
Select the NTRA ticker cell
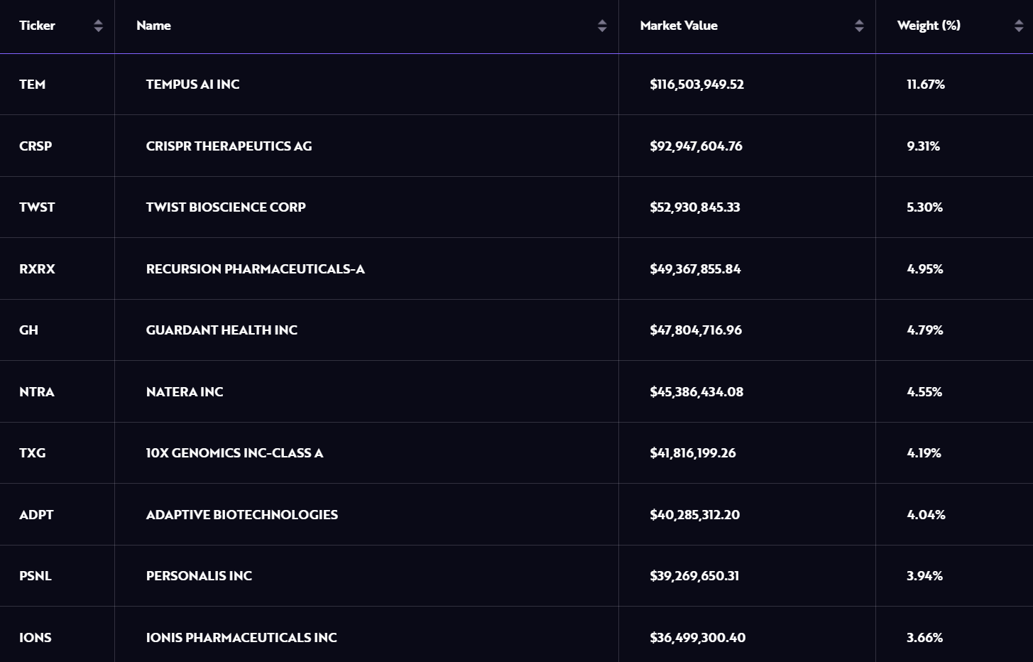point(37,392)
